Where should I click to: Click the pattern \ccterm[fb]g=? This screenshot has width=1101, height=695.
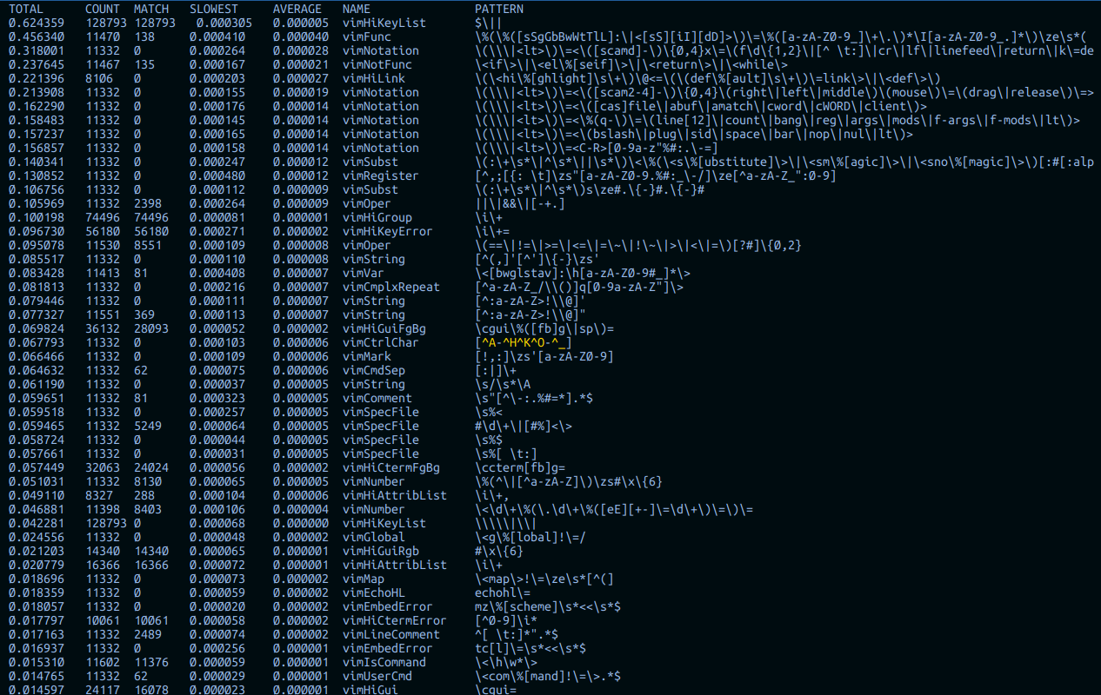tap(520, 467)
